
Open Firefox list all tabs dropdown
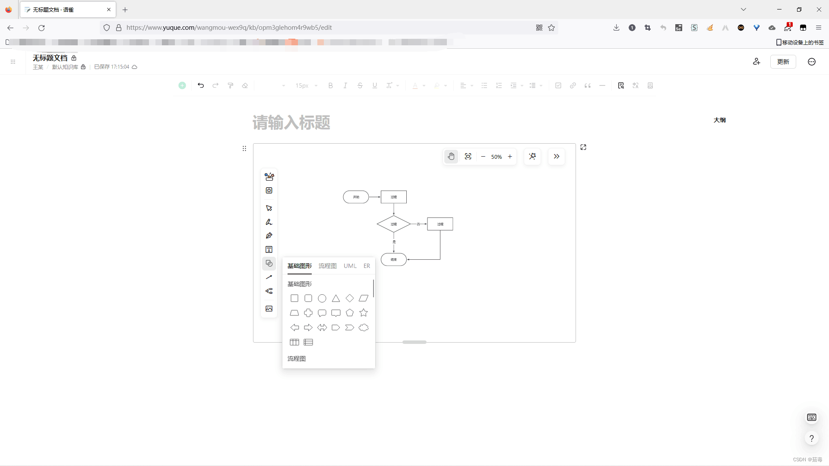pos(744,9)
